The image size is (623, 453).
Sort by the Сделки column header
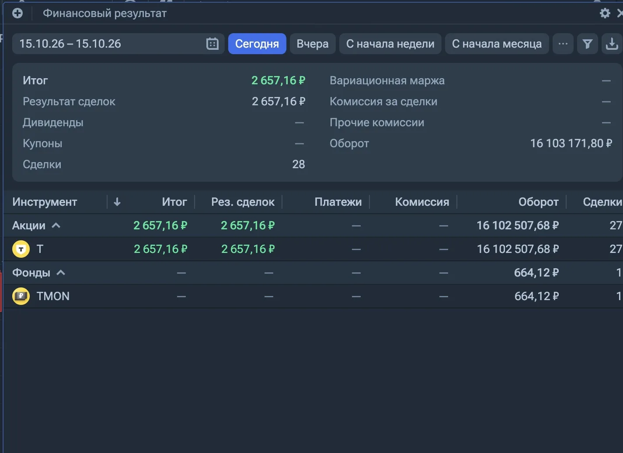(x=602, y=202)
